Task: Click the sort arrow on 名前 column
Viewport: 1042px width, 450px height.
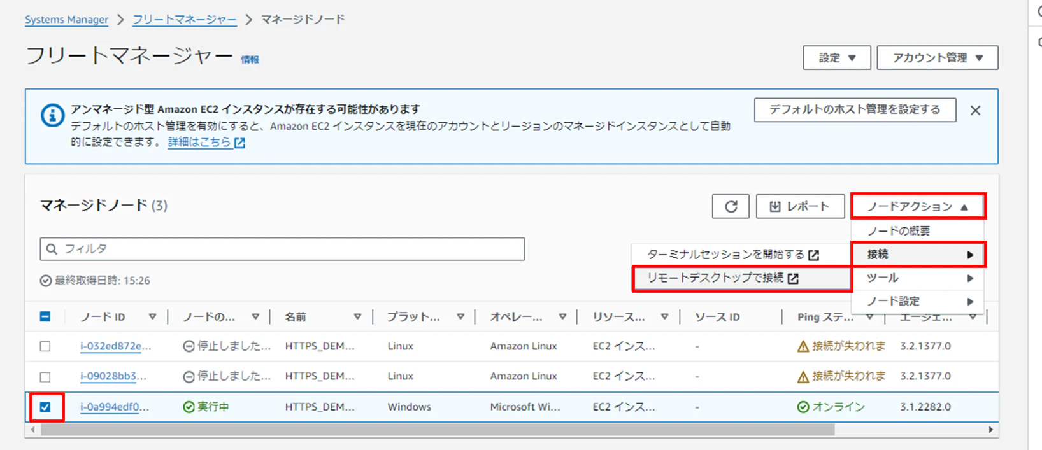Action: click(357, 316)
